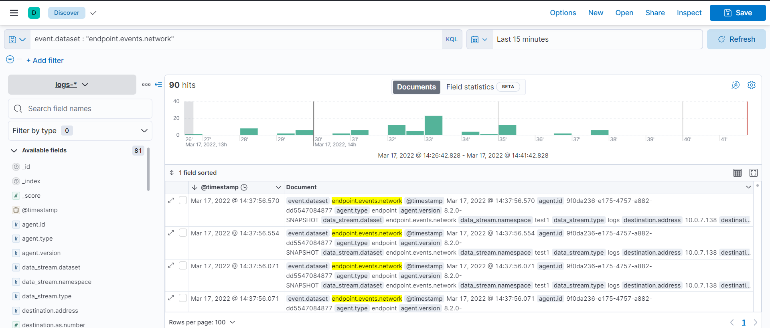The width and height of the screenshot is (770, 328).
Task: Click the search magnifier in field names
Action: [x=18, y=109]
